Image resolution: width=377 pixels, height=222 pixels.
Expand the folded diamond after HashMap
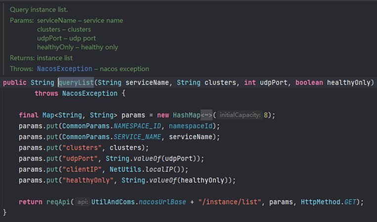click(x=207, y=115)
